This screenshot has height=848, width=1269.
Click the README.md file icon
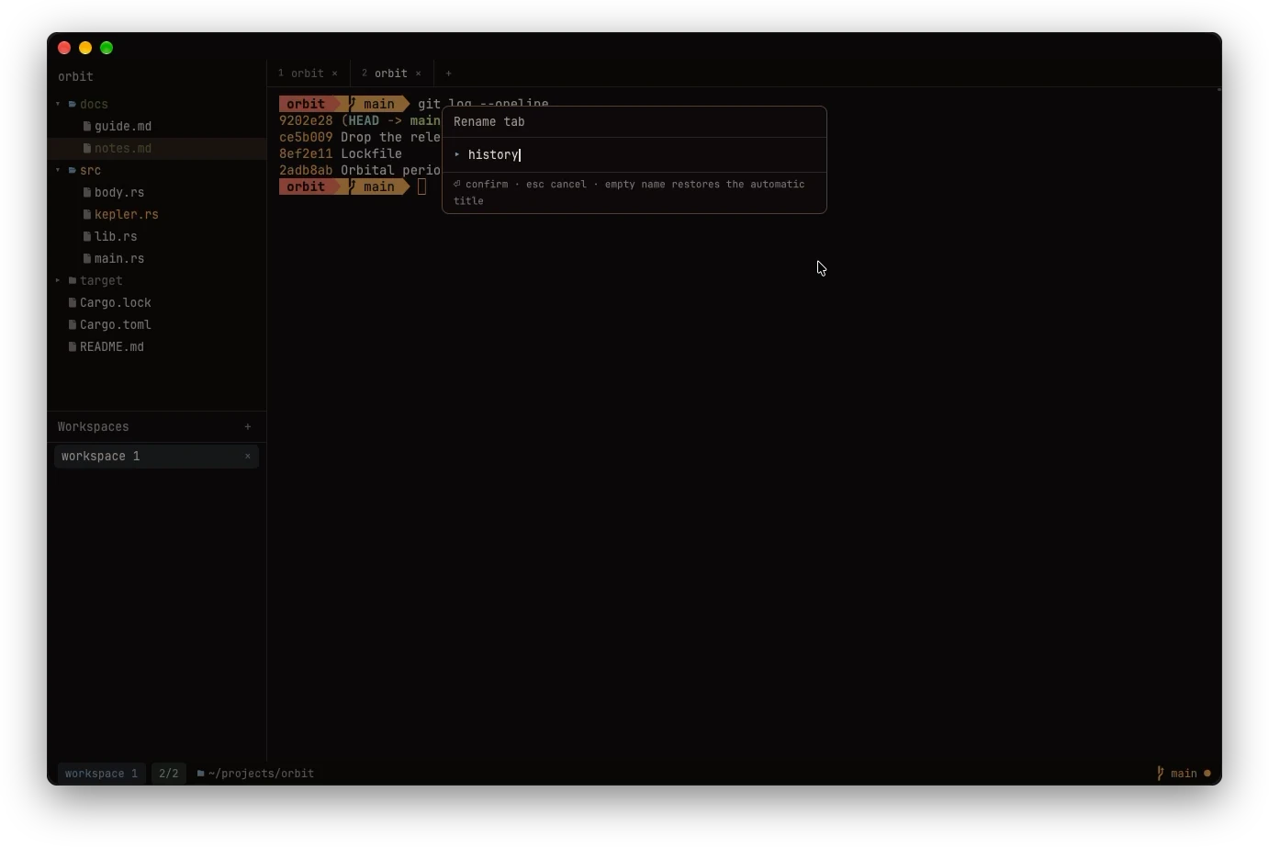[73, 346]
